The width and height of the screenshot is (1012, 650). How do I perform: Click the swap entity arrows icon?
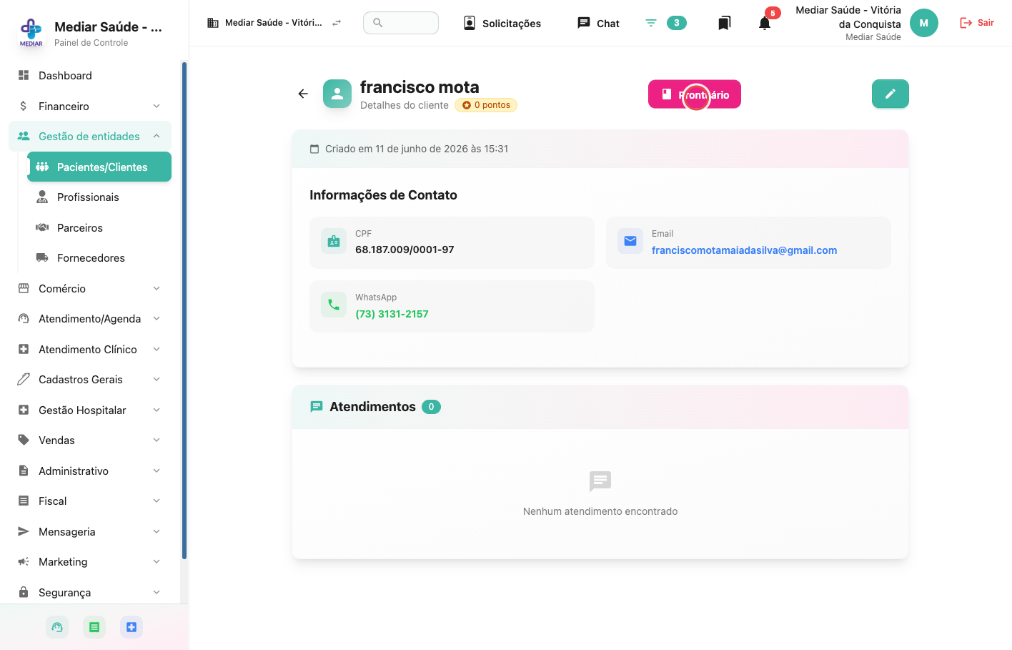pos(337,23)
